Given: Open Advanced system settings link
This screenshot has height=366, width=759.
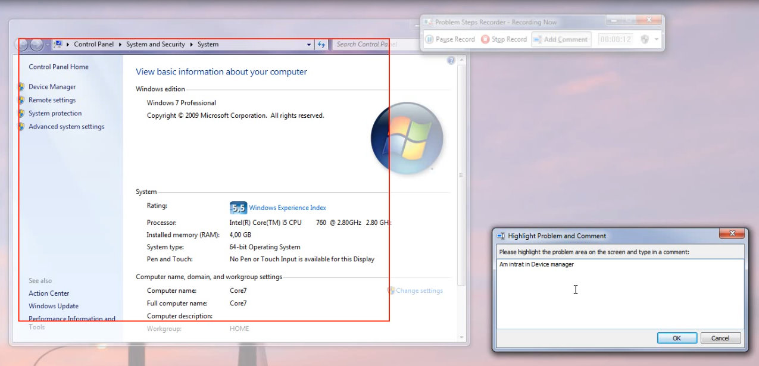Looking at the screenshot, I should [x=66, y=126].
